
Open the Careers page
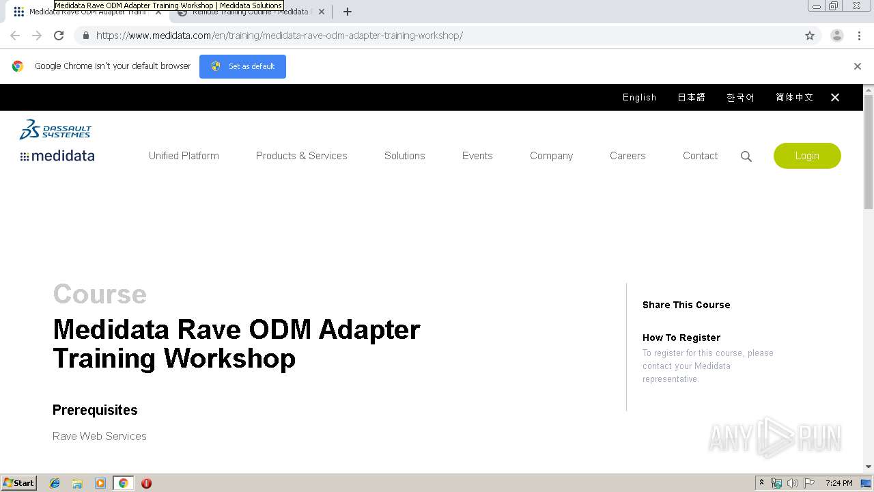[x=628, y=156]
